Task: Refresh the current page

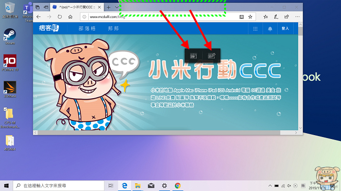Action: pos(59,17)
